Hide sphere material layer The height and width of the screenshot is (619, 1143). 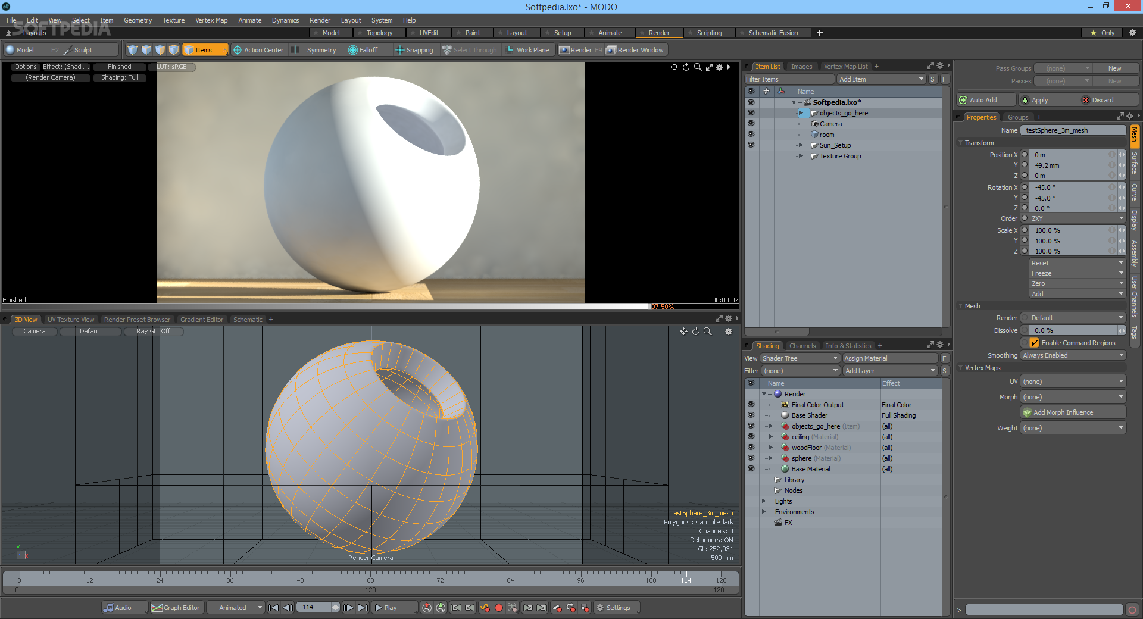(x=751, y=458)
